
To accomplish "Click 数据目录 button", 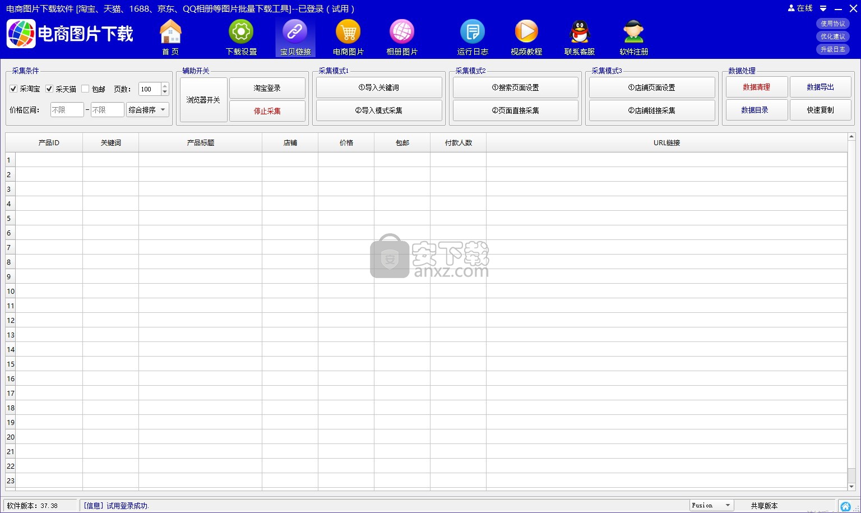I will click(x=757, y=110).
